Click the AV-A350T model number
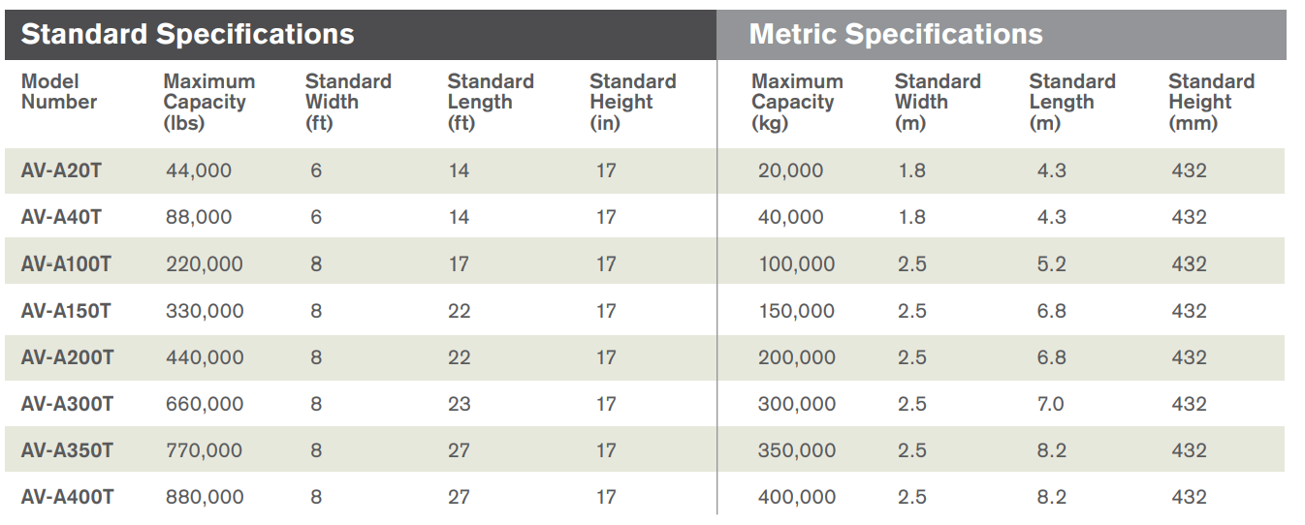Screen dimensions: 1305x525 pyautogui.click(x=67, y=450)
